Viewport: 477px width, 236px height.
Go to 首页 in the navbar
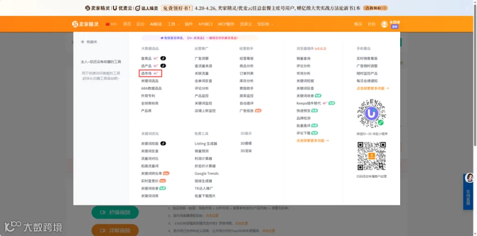coord(127,24)
